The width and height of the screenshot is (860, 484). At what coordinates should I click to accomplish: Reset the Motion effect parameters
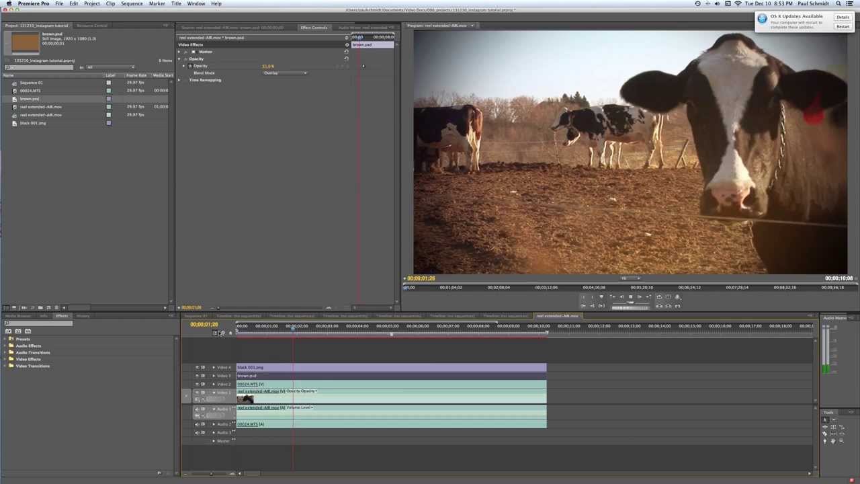click(x=346, y=52)
